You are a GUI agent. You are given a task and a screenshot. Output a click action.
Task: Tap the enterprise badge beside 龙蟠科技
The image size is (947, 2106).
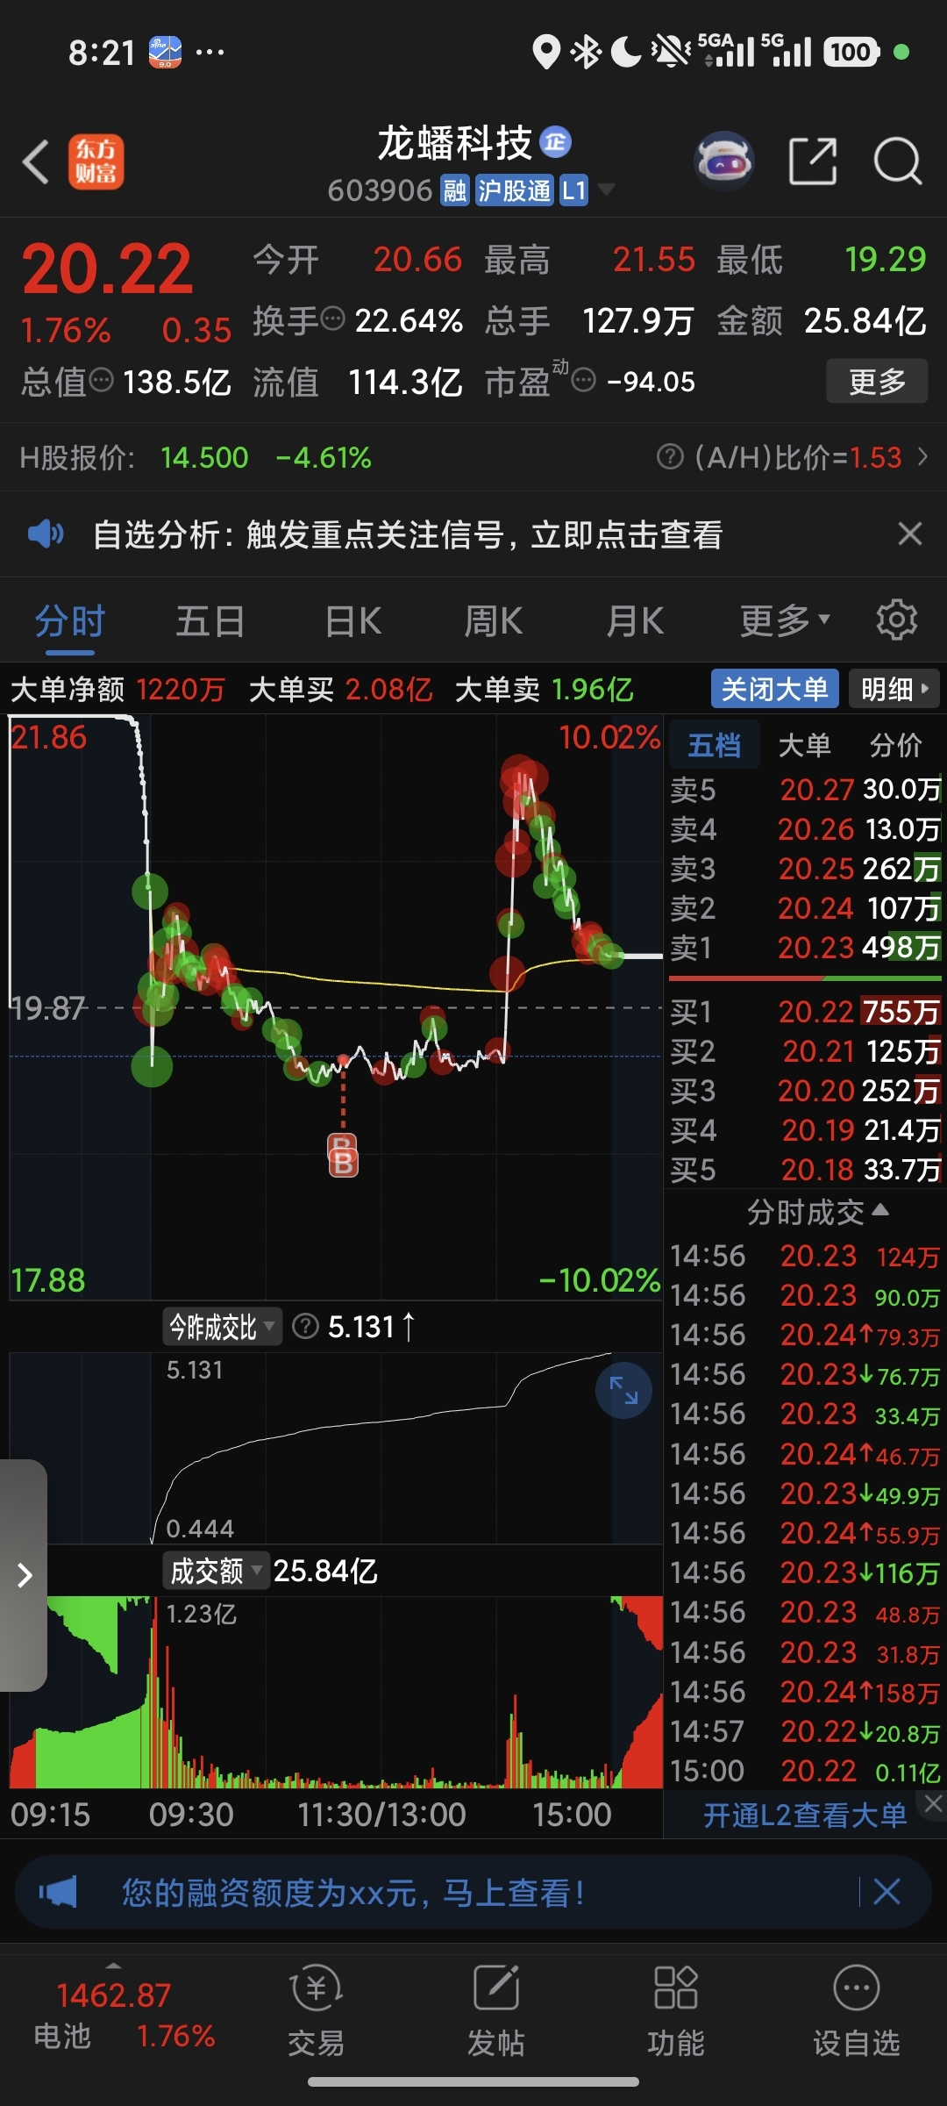pos(555,141)
